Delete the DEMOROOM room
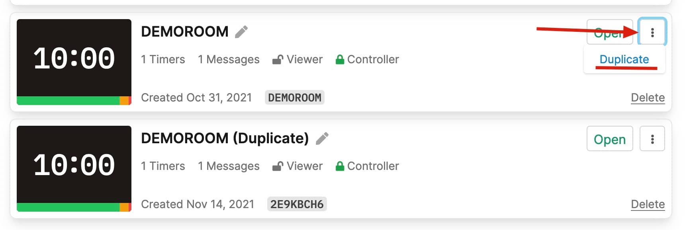This screenshot has height=230, width=685. click(648, 97)
